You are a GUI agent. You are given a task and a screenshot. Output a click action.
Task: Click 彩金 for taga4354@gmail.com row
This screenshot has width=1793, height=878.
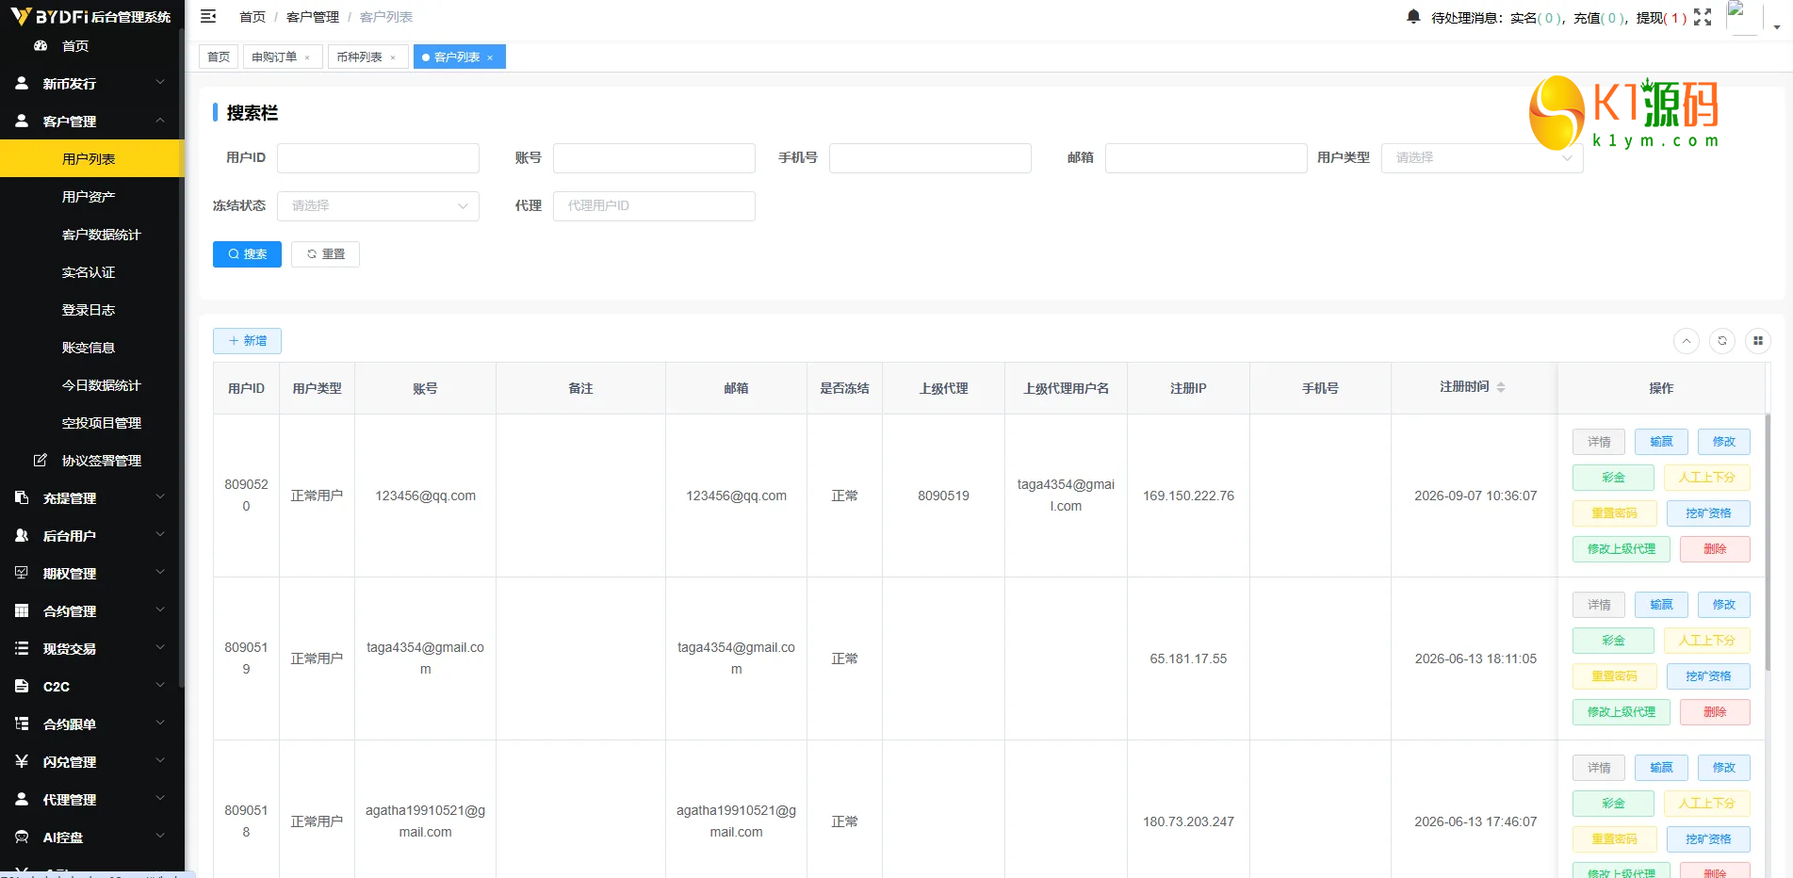point(1613,641)
